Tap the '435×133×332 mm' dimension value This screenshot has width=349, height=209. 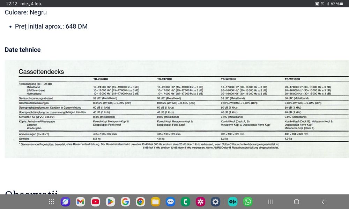105,134
